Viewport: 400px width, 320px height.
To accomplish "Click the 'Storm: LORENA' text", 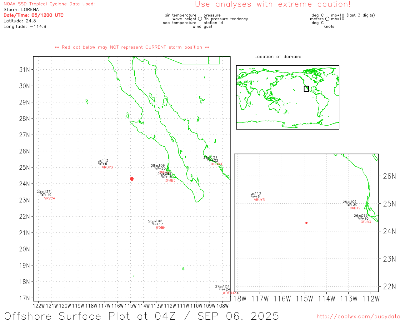I will click(x=21, y=10).
